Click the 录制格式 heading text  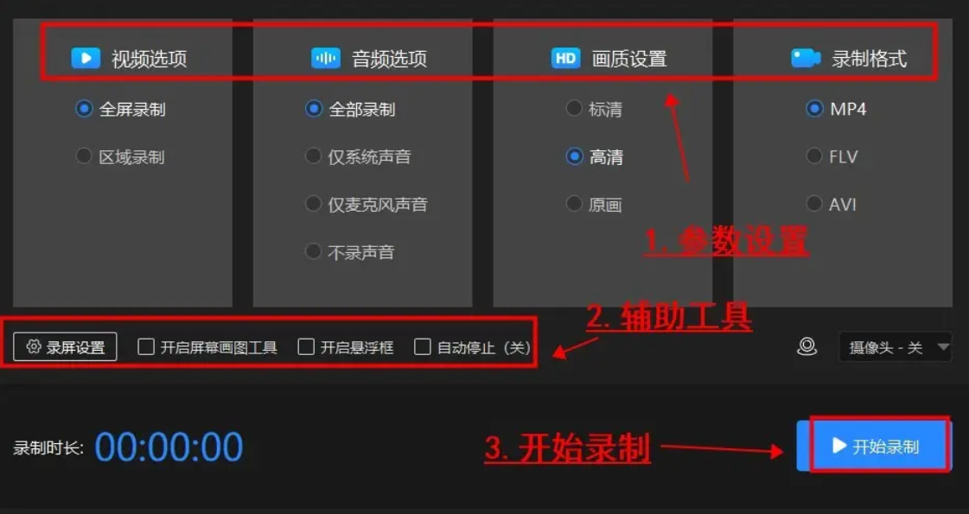[x=869, y=59]
